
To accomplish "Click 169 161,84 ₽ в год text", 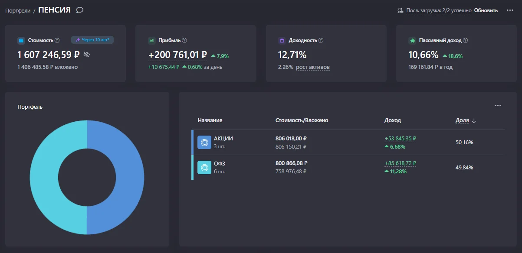I will click(x=430, y=67).
